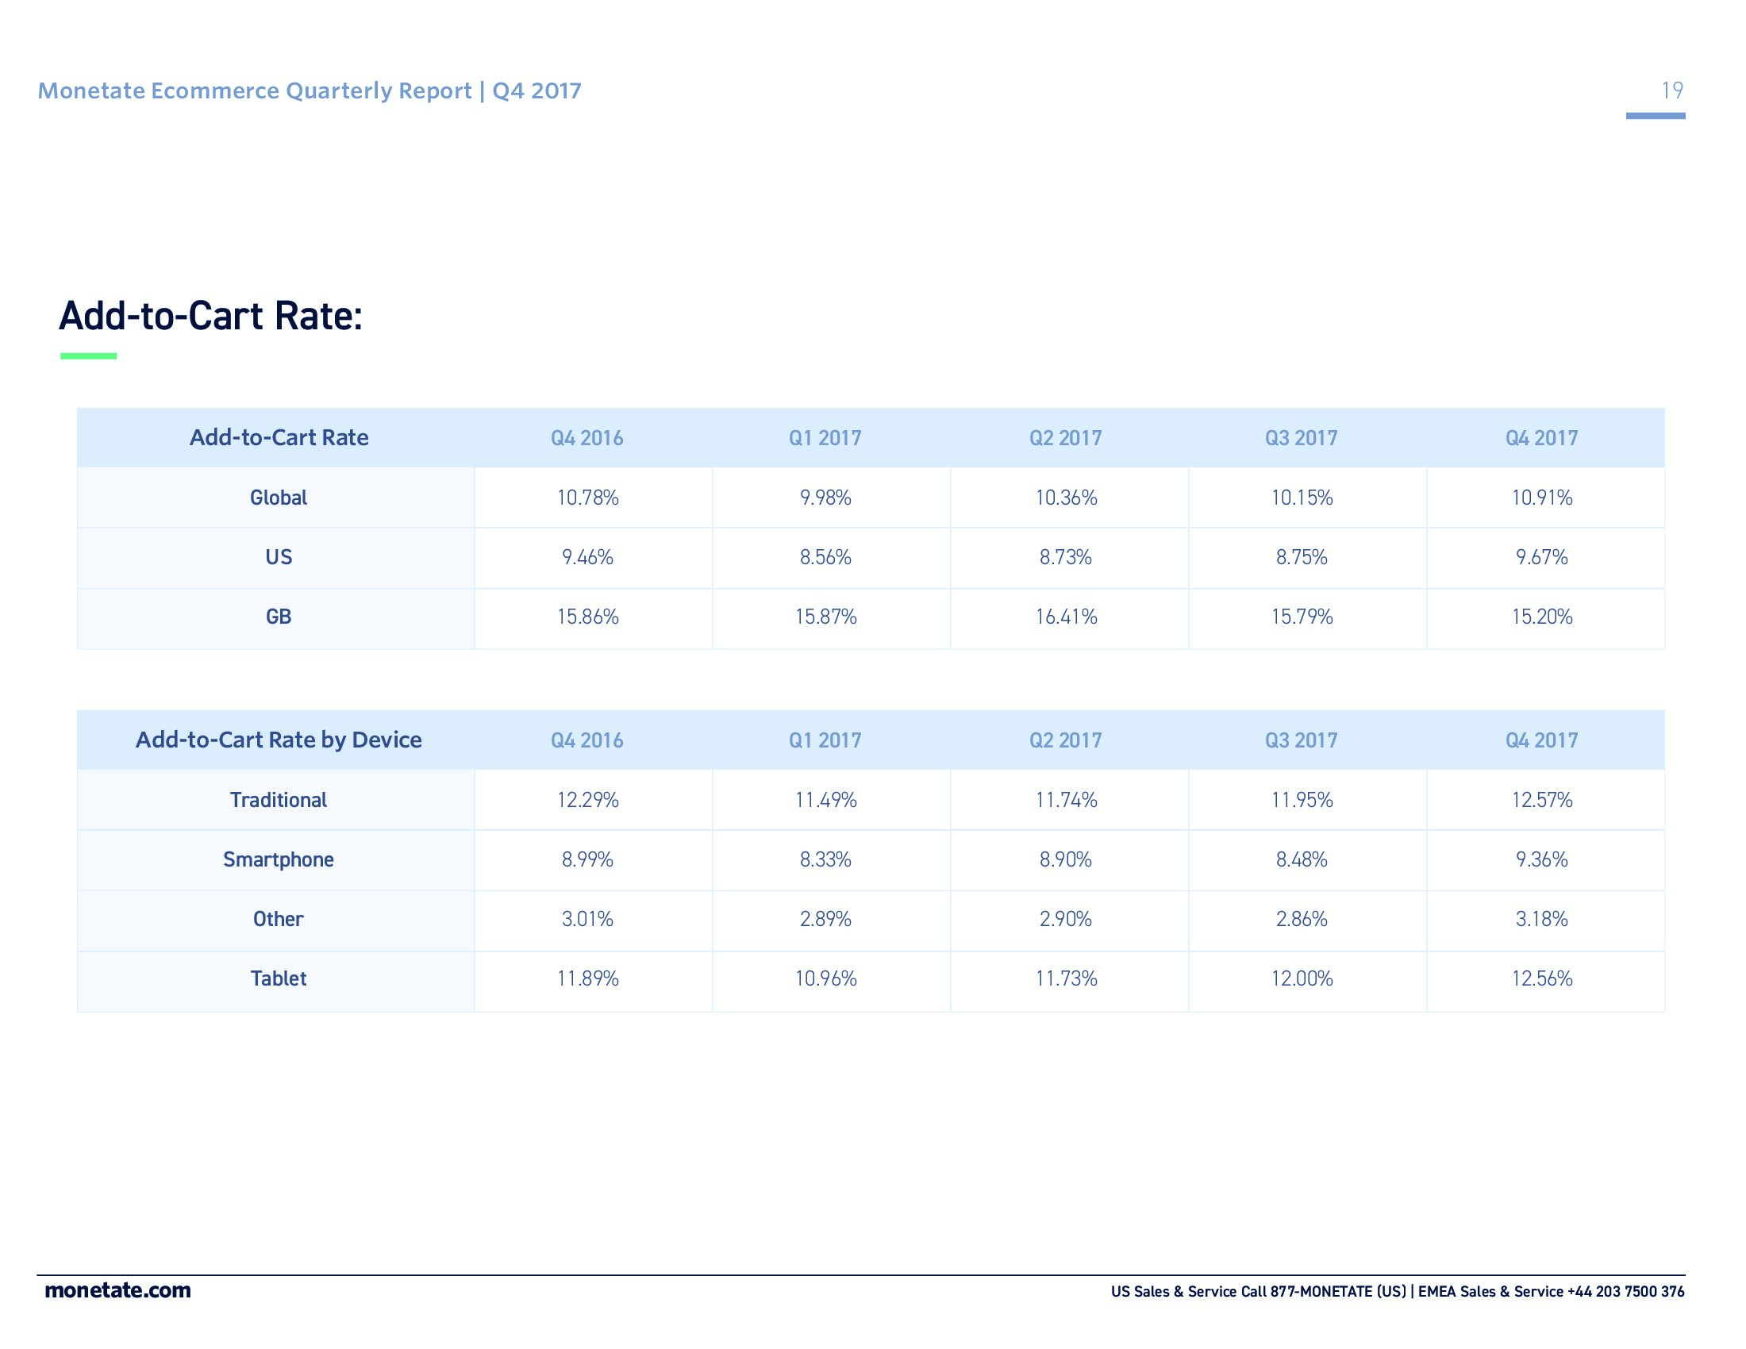Click the report header title text
This screenshot has width=1746, height=1349.
(x=310, y=91)
